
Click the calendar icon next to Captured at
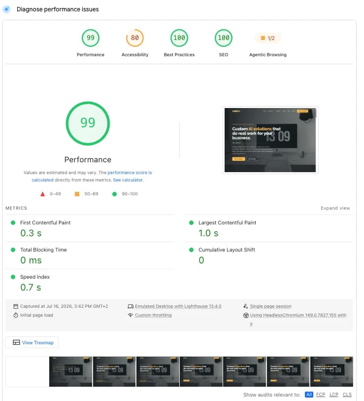pos(16,306)
